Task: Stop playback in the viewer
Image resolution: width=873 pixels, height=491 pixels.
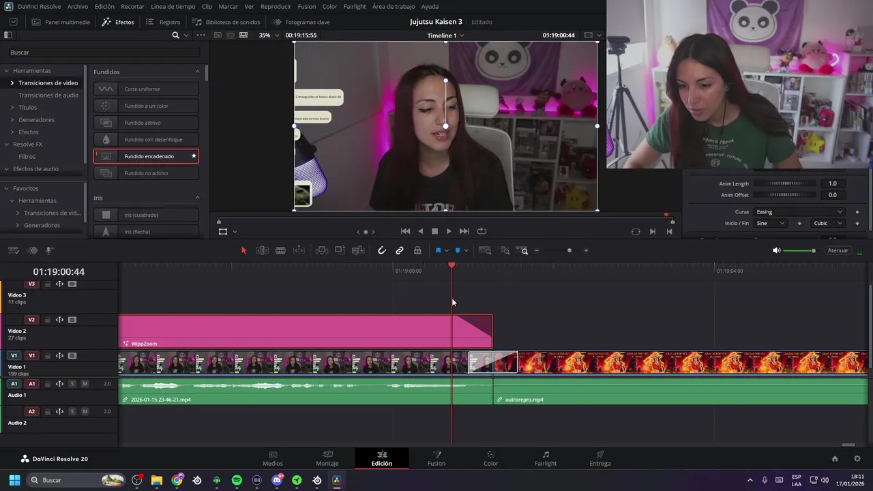Action: [x=434, y=231]
